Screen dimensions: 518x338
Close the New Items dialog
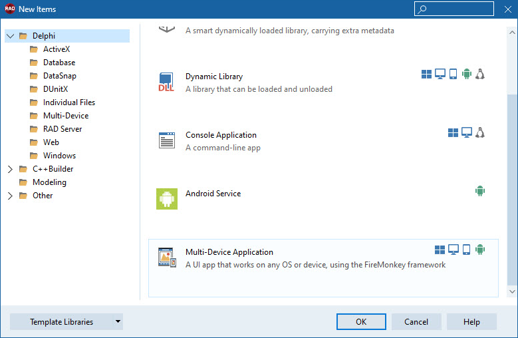coord(508,9)
